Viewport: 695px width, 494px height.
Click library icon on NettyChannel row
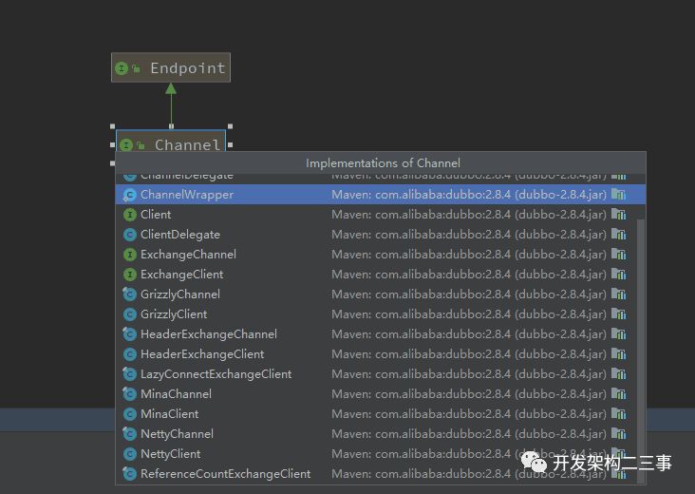coord(619,433)
